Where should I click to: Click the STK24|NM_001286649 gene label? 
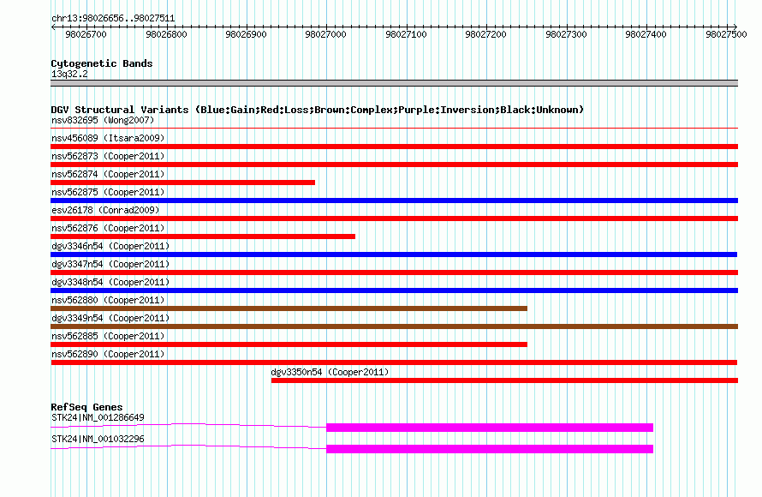coord(98,417)
